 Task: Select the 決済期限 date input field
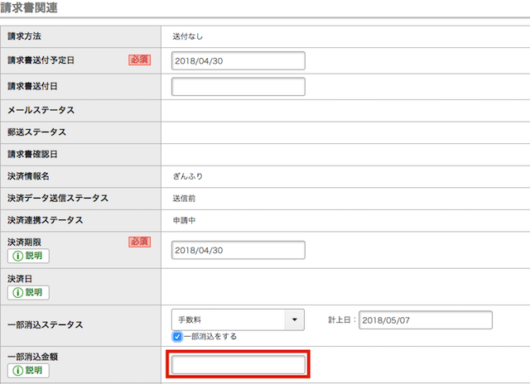point(238,250)
